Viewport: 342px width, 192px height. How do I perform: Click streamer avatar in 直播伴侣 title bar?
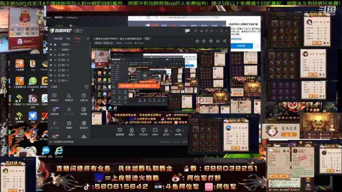pyautogui.click(x=187, y=31)
